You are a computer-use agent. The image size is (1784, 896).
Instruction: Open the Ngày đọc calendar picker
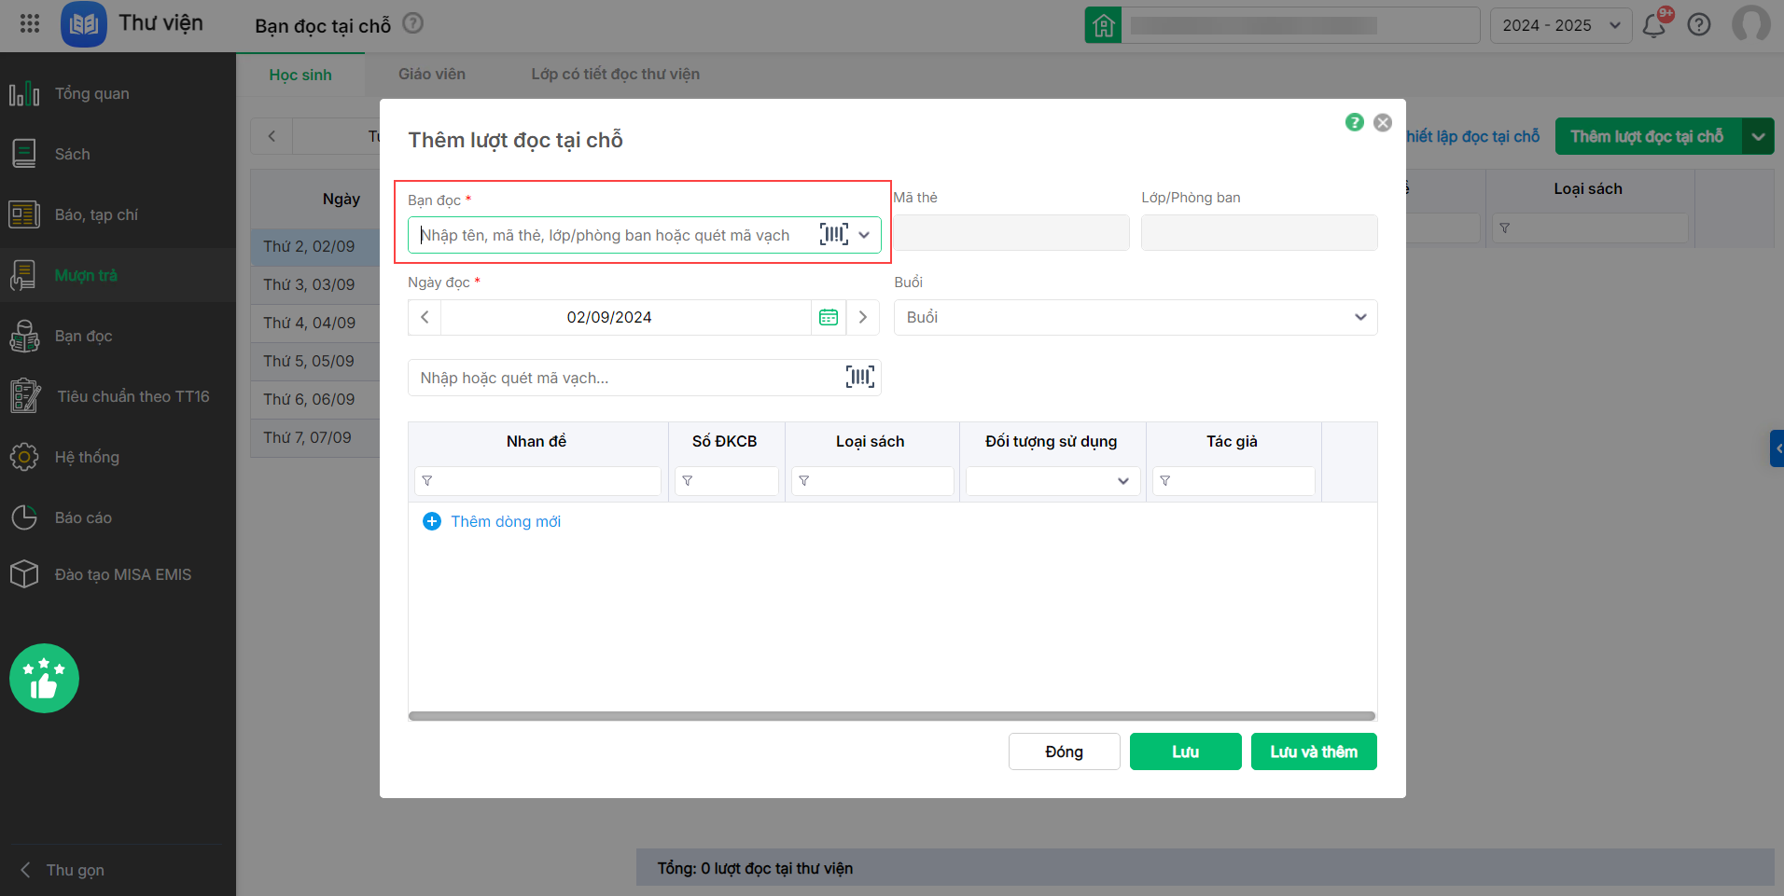tap(829, 317)
